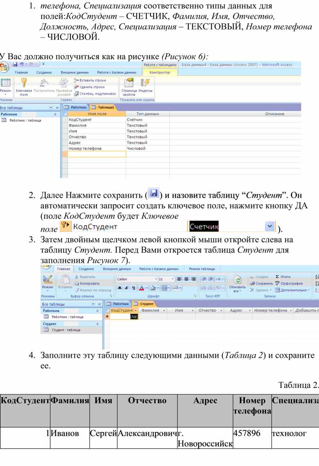Click Вырезать in Figure 7 clipboard group
This screenshot has height=466, width=319.
pyautogui.click(x=85, y=277)
